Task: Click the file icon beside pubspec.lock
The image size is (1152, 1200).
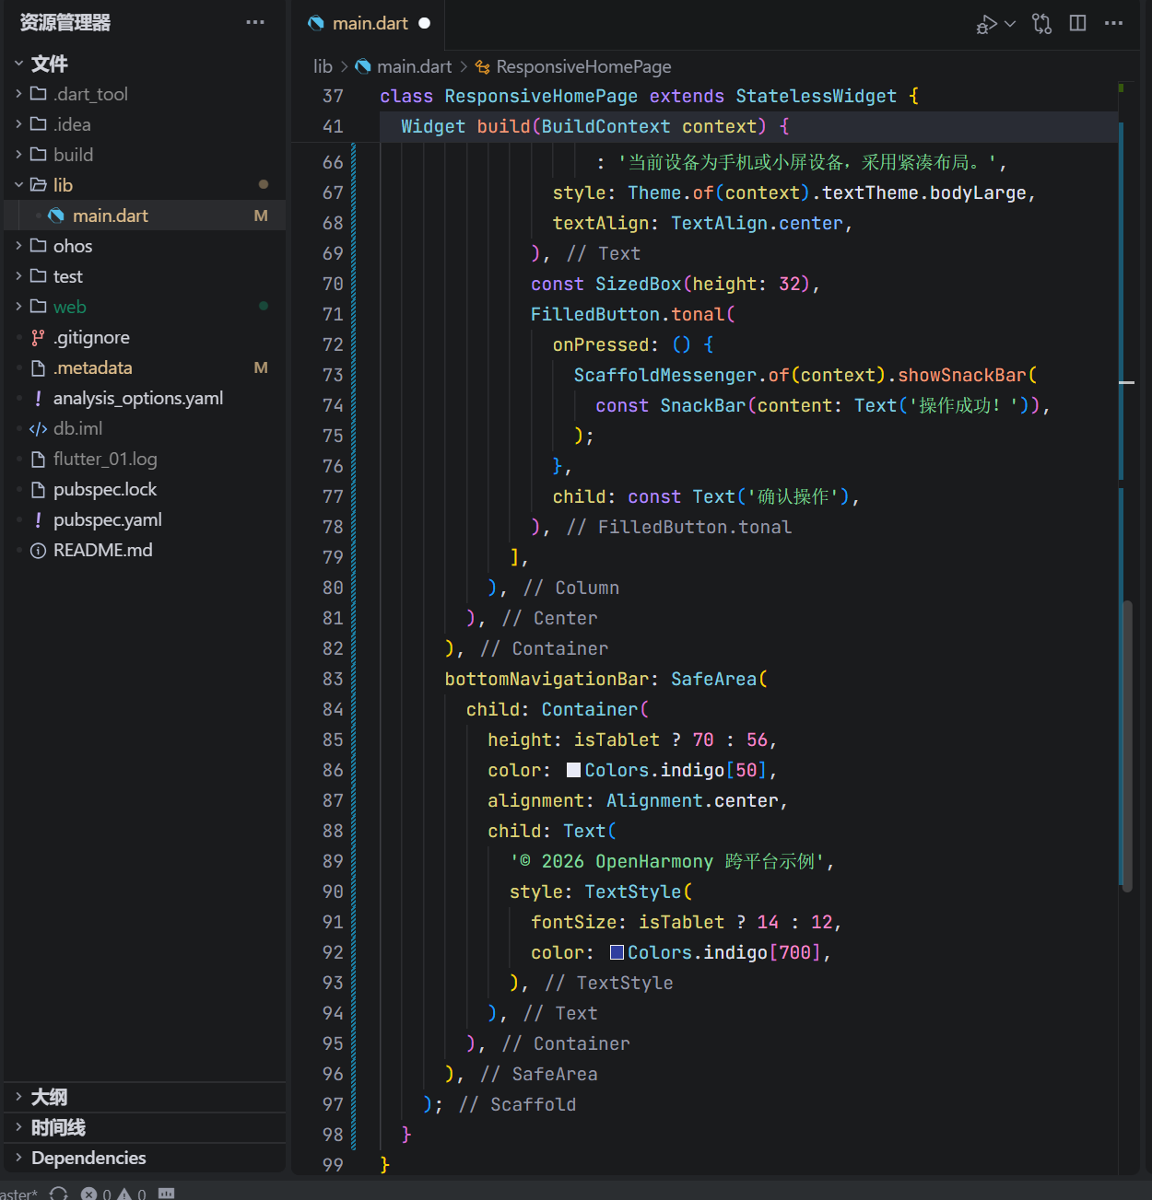Action: [x=38, y=490]
